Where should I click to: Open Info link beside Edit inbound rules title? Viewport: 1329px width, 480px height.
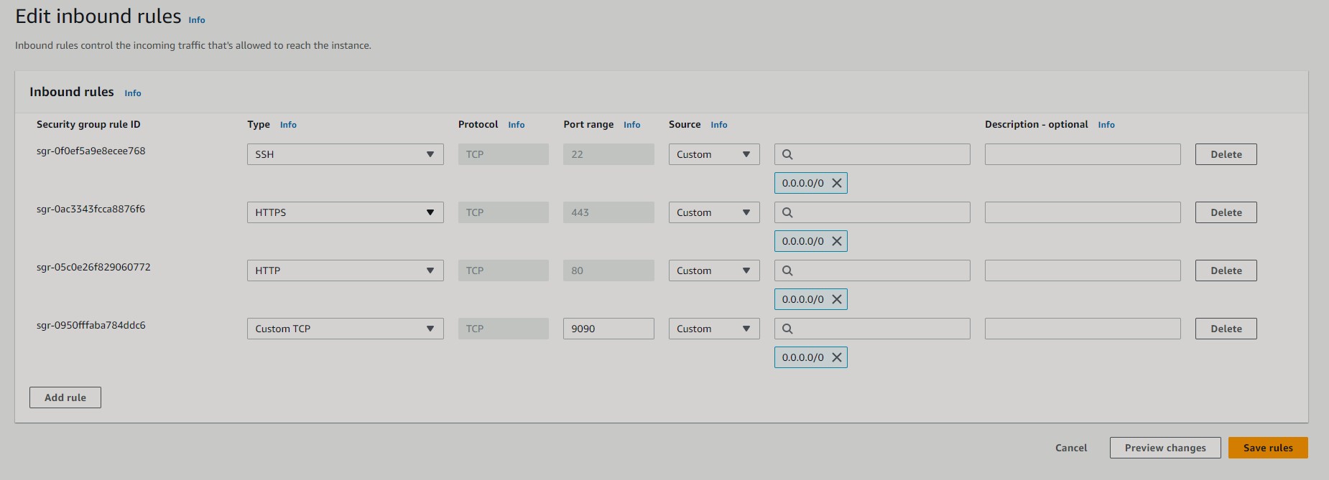[x=197, y=20]
